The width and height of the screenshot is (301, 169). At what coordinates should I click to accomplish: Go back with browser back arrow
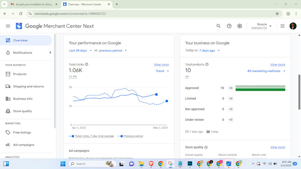(x=5, y=14)
